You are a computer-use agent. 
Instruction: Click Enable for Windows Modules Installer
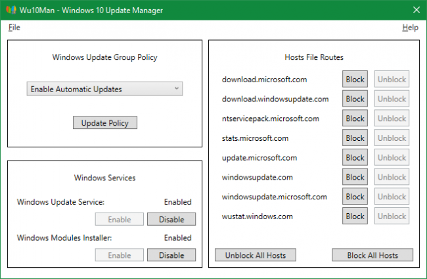click(120, 255)
